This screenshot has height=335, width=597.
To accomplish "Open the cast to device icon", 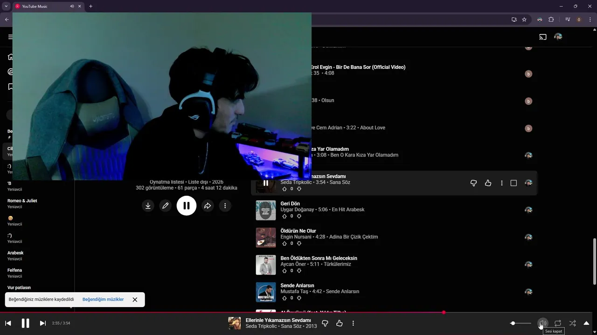I will pos(543,37).
